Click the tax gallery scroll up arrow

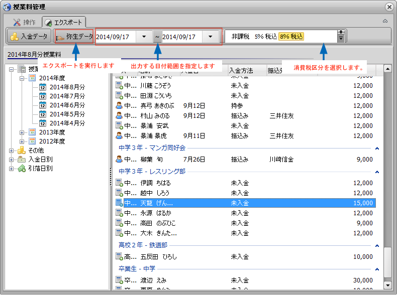pyautogui.click(x=341, y=32)
